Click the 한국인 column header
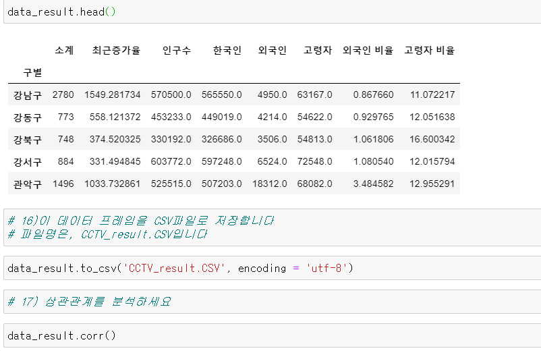The image size is (541, 357). click(x=227, y=51)
